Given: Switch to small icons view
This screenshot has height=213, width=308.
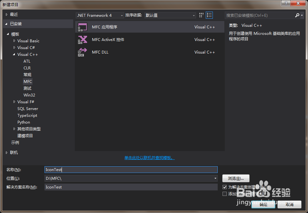Looking at the screenshot, I should click(201, 15).
